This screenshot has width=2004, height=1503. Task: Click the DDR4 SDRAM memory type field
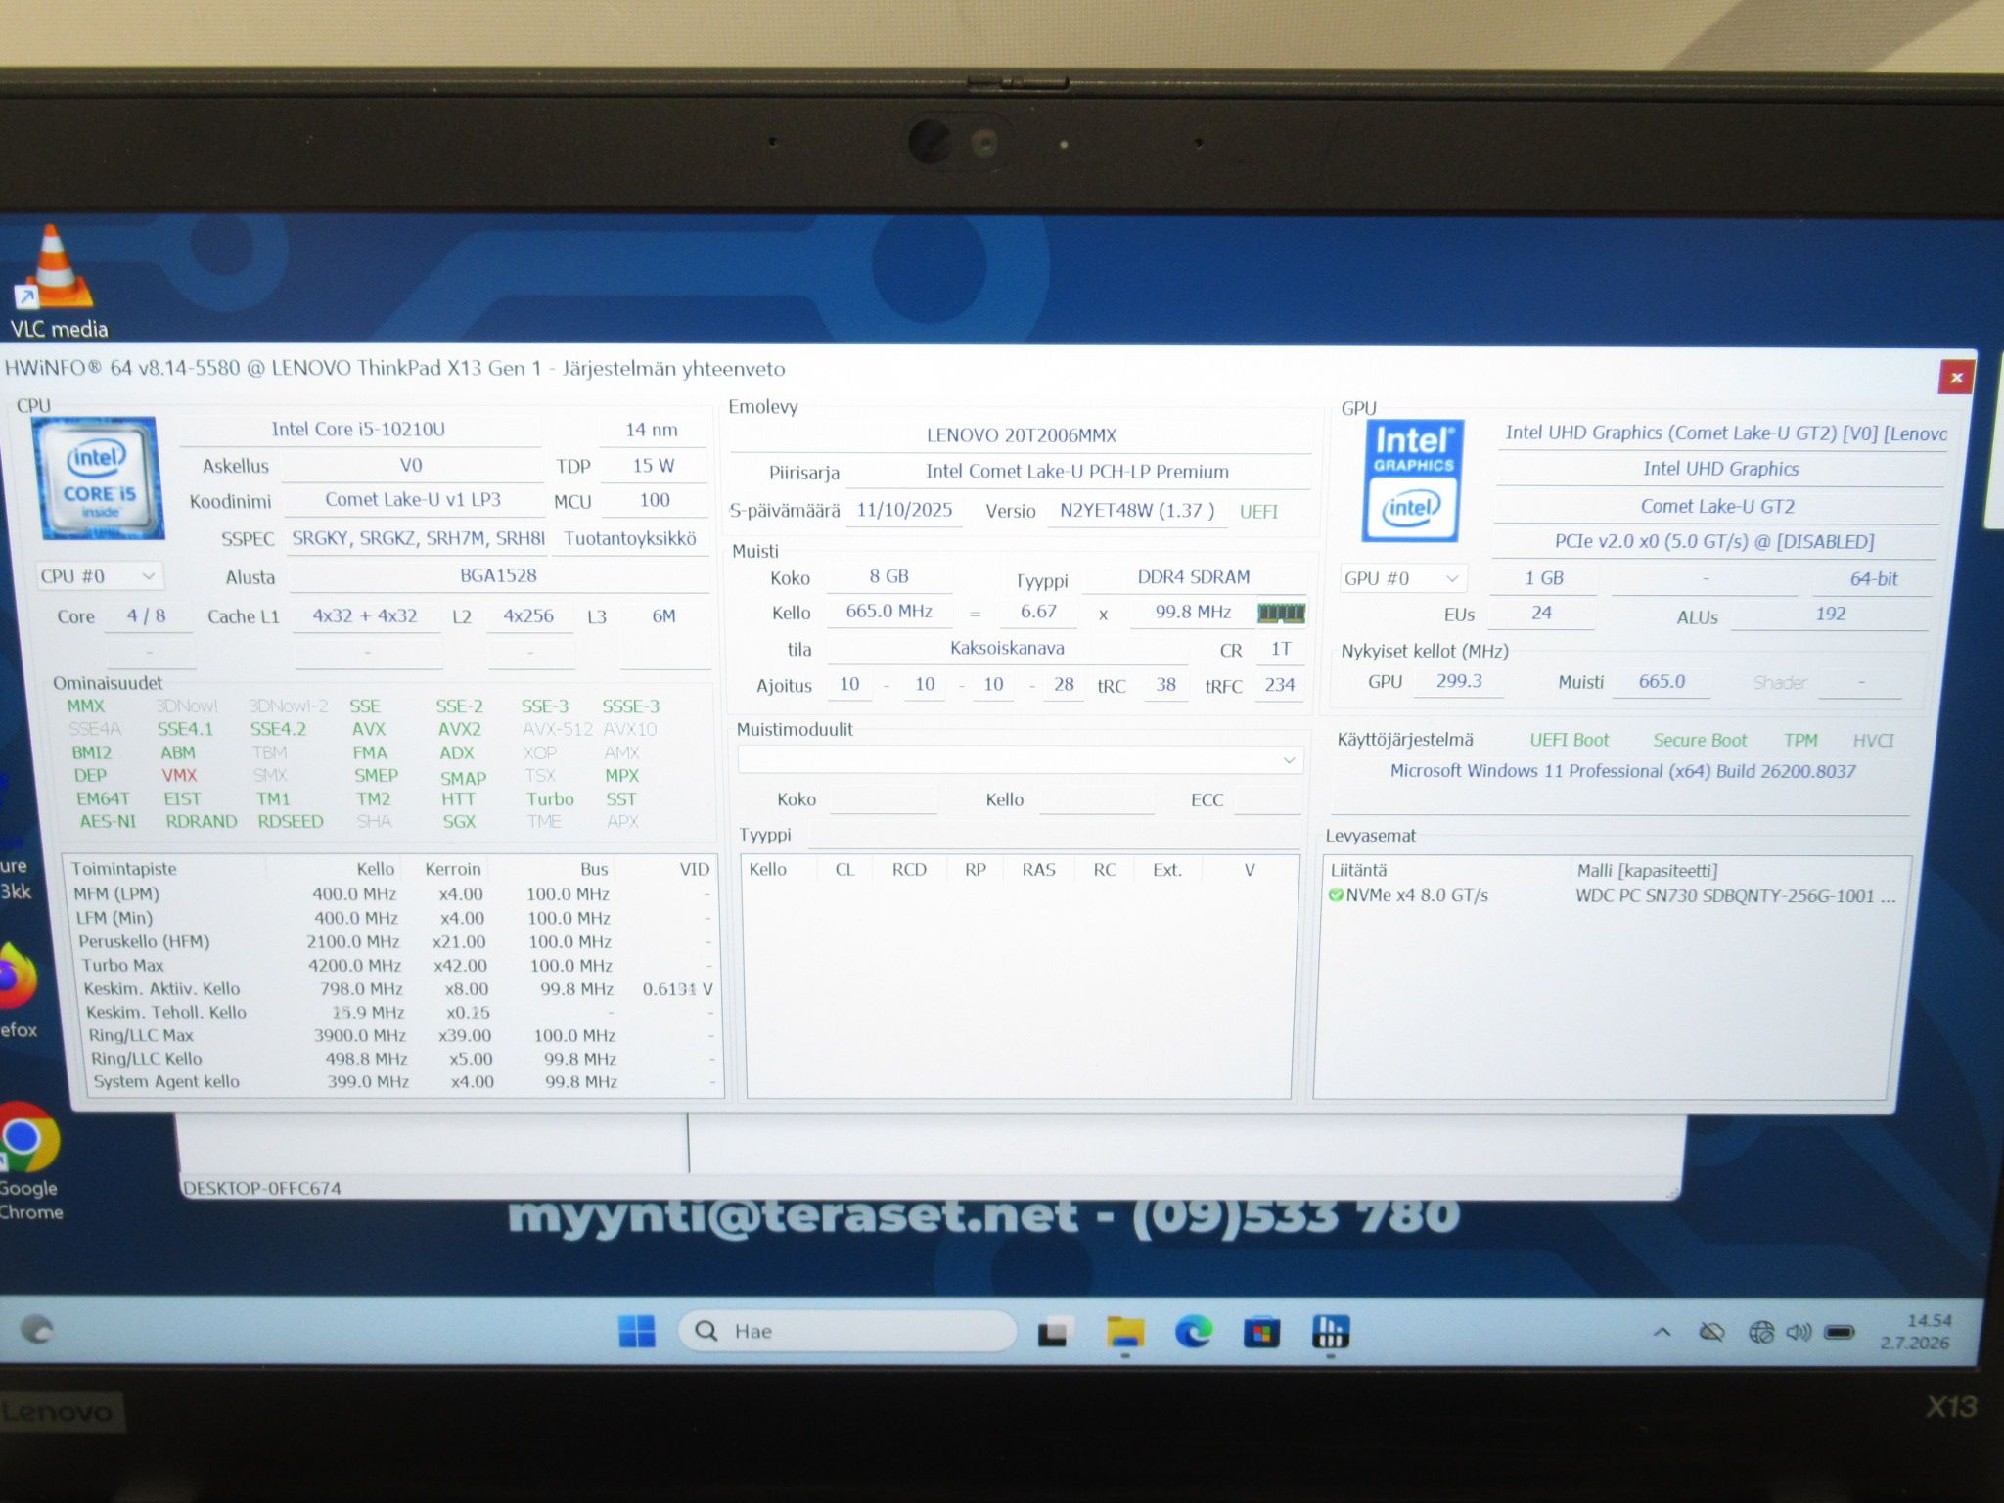point(1194,577)
